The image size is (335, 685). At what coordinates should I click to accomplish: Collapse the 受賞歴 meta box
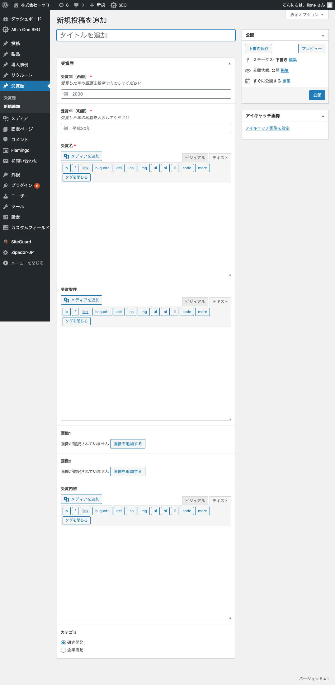click(x=229, y=64)
